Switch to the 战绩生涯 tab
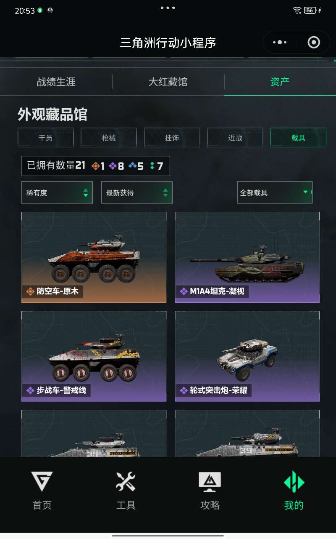This screenshot has height=539, width=336. point(56,82)
